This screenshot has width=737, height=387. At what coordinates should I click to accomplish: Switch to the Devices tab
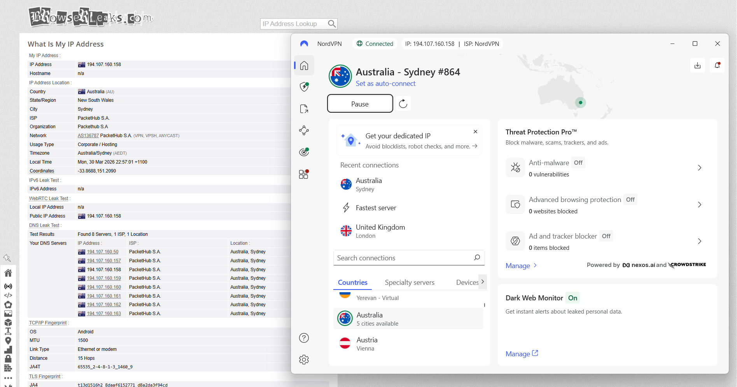coord(467,282)
